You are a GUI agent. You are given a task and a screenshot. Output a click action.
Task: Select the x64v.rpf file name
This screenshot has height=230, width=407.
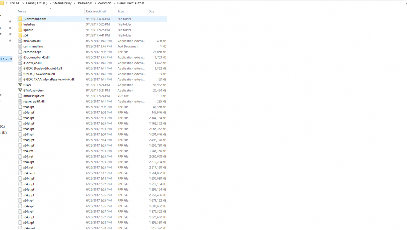(x=28, y=223)
